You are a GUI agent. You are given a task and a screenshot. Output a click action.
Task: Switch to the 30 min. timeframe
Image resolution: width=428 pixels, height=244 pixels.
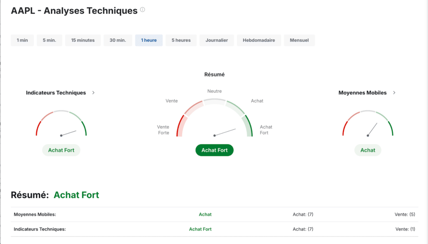coord(118,40)
